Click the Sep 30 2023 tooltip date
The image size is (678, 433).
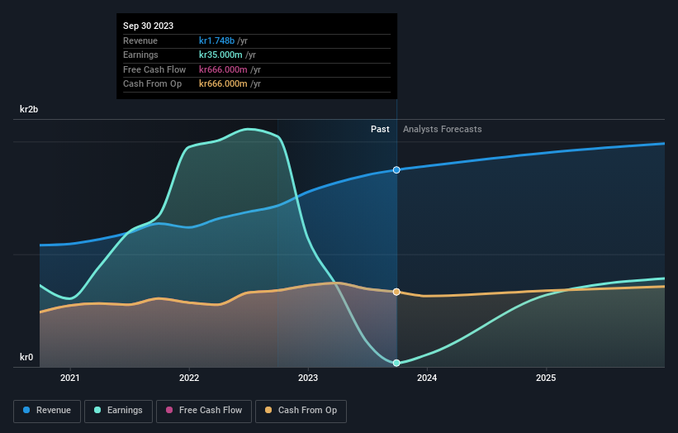(x=149, y=26)
